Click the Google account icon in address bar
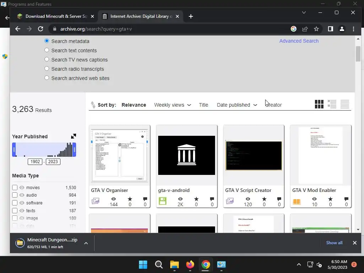 [x=293, y=29]
